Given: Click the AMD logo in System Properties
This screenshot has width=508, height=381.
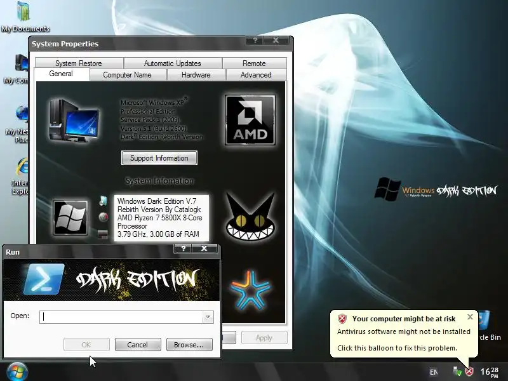Looking at the screenshot, I should pyautogui.click(x=250, y=120).
